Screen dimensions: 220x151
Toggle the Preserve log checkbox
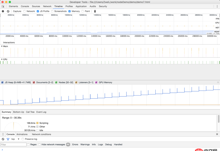[x=23, y=139]
